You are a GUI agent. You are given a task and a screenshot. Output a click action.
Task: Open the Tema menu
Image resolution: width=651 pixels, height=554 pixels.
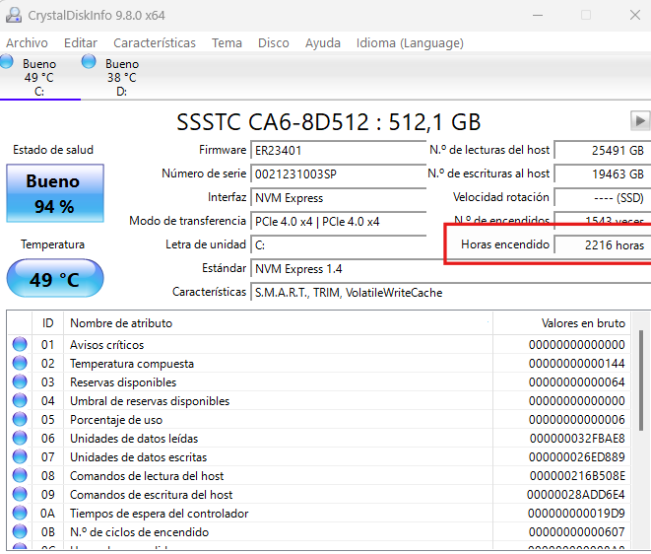click(227, 42)
